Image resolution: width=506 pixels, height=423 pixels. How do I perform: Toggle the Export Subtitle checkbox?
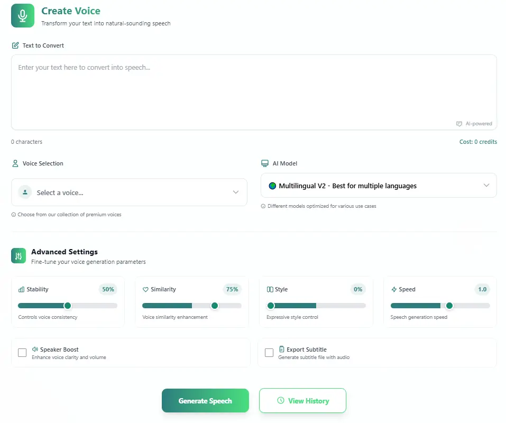pos(269,353)
